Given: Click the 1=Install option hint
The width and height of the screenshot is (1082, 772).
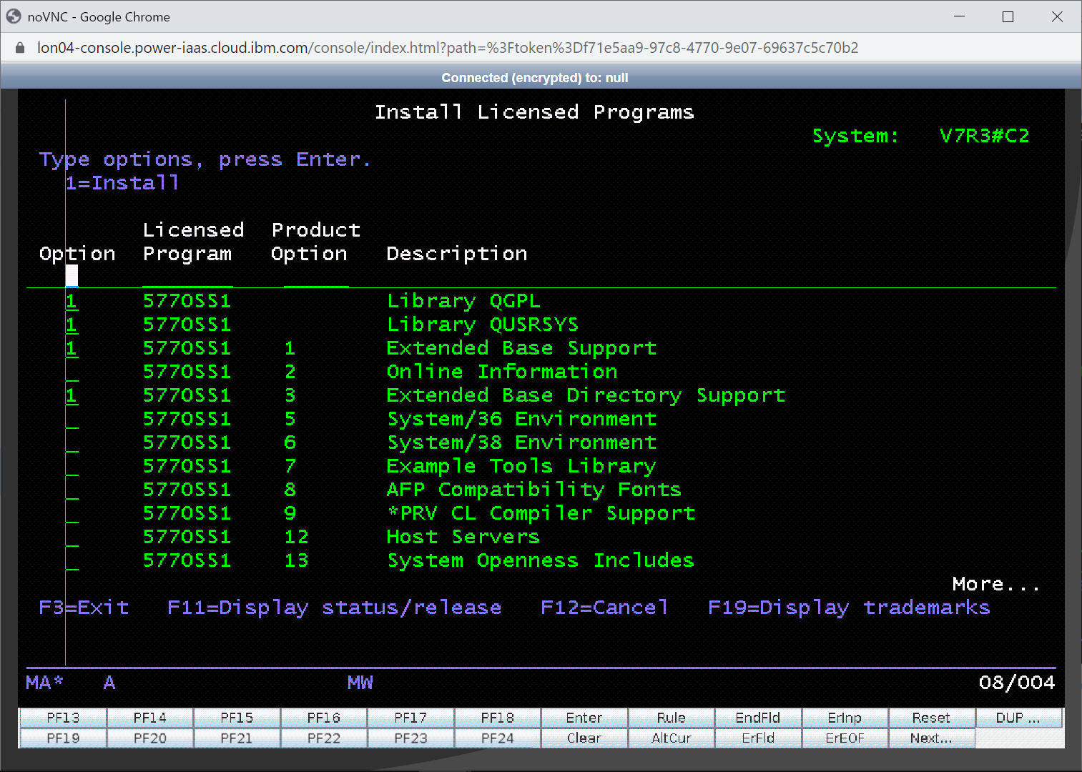Looking at the screenshot, I should [122, 183].
